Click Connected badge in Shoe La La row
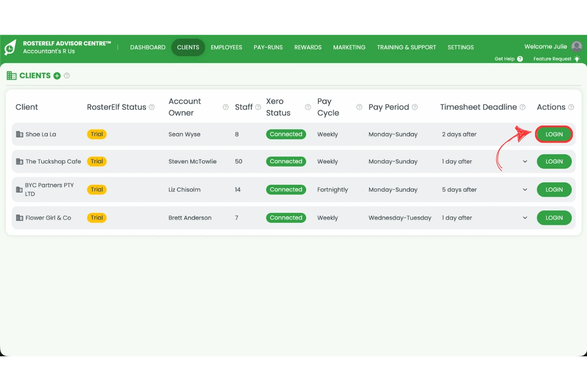Screen dimensions: 587x391 pyautogui.click(x=286, y=134)
